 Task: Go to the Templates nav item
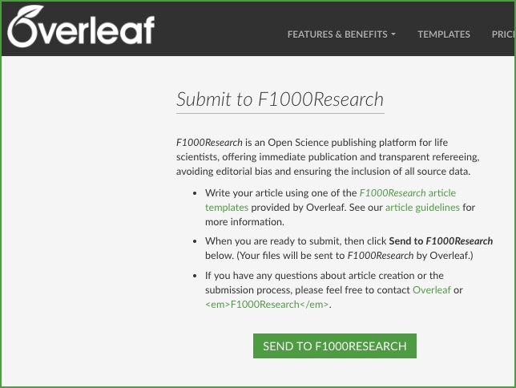click(444, 34)
